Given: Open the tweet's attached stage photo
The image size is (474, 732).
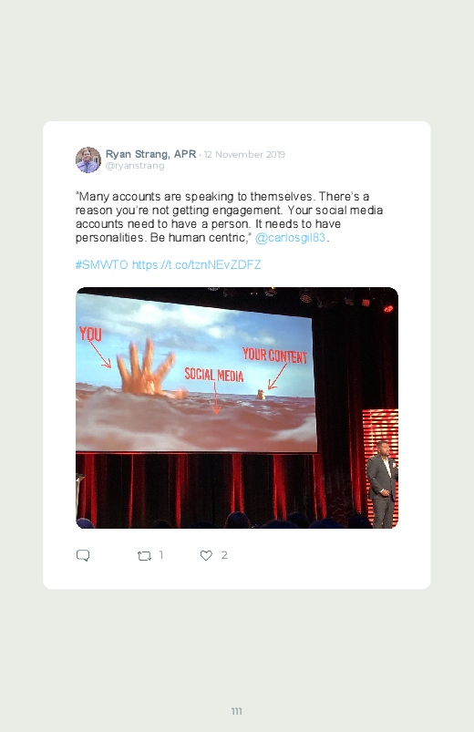Looking at the screenshot, I should [237, 407].
